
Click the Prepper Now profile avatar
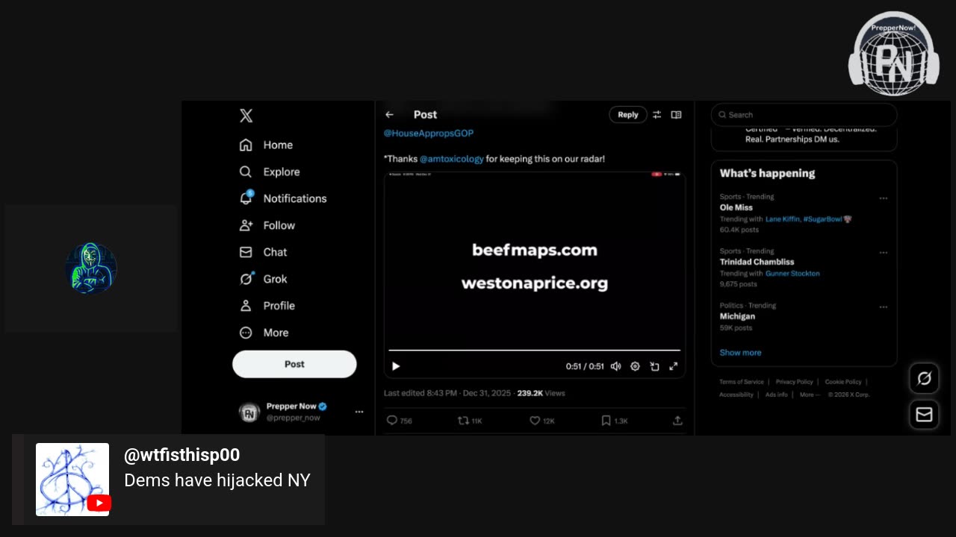click(249, 412)
